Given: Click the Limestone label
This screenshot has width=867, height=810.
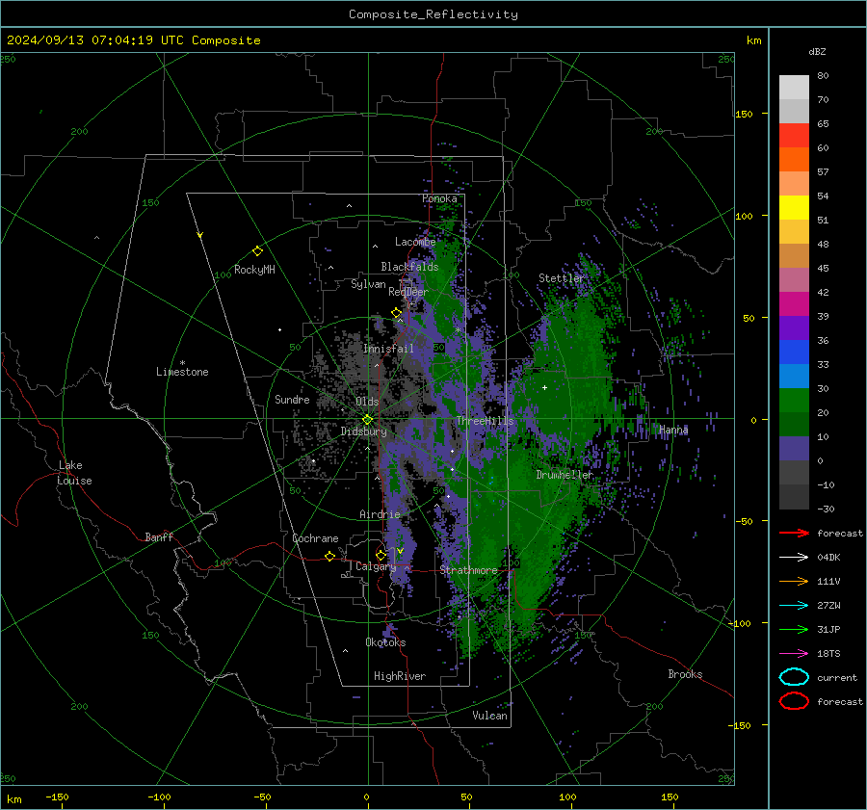Looking at the screenshot, I should pos(182,372).
